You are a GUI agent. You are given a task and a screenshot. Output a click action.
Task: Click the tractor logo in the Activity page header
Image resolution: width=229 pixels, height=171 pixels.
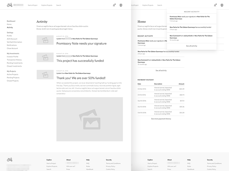[10, 5]
